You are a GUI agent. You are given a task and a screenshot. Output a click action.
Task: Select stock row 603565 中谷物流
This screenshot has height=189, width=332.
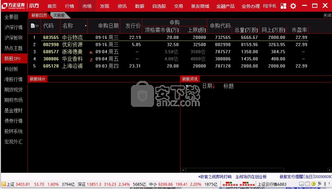coord(72,37)
